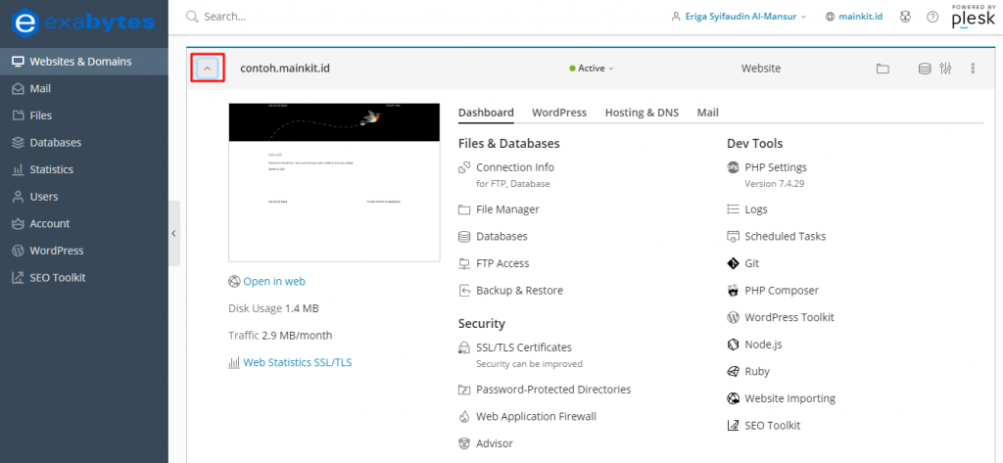Open the Active status dropdown
This screenshot has width=1003, height=463.
(591, 69)
